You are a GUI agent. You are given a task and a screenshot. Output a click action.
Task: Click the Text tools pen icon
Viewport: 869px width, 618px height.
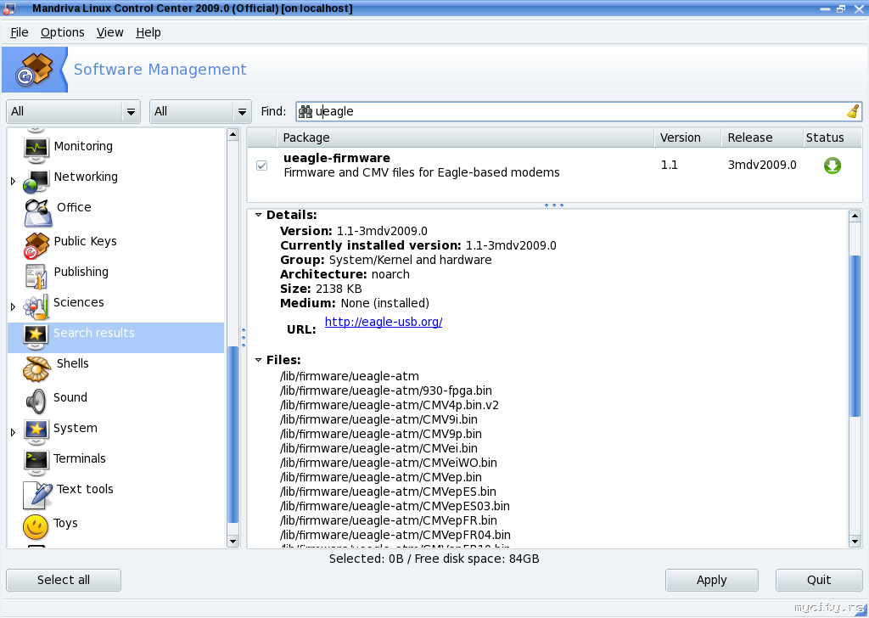coord(37,495)
